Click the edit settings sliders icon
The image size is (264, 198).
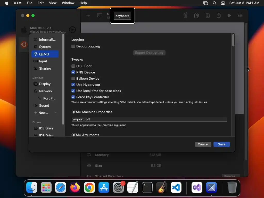pos(240,15)
